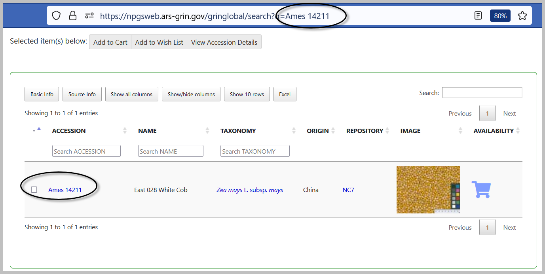Sort by the AVAILABILITY column arrows
The width and height of the screenshot is (545, 274).
coord(518,131)
